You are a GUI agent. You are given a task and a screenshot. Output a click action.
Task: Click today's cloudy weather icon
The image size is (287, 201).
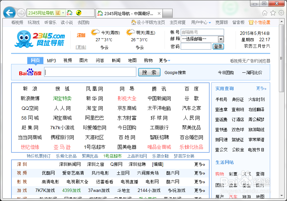coord(95,32)
